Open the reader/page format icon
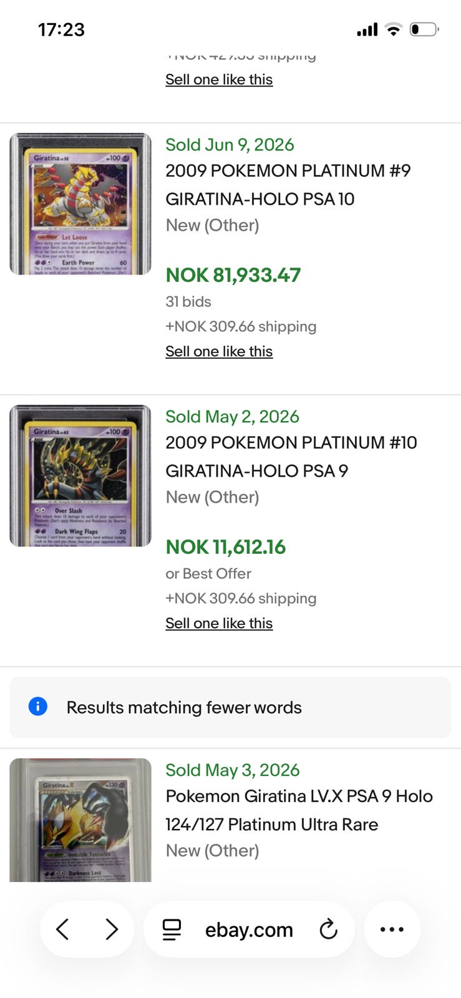Image resolution: width=461 pixels, height=998 pixels. coord(172,929)
